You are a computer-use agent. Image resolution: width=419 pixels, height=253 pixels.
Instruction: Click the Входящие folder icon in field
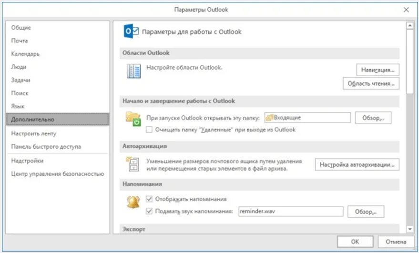click(x=269, y=118)
